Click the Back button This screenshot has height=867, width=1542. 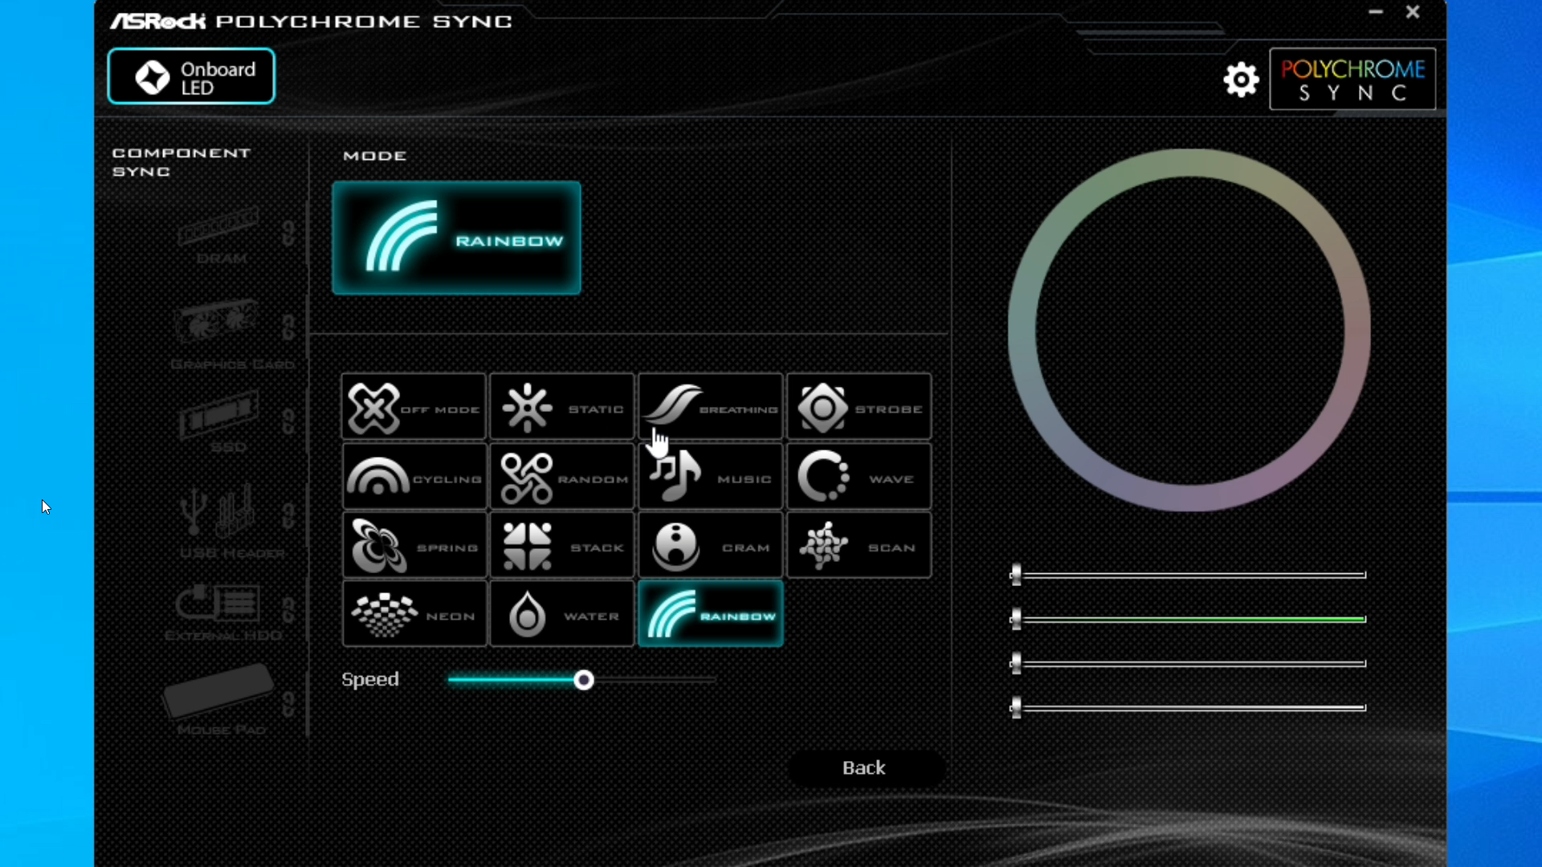[864, 768]
